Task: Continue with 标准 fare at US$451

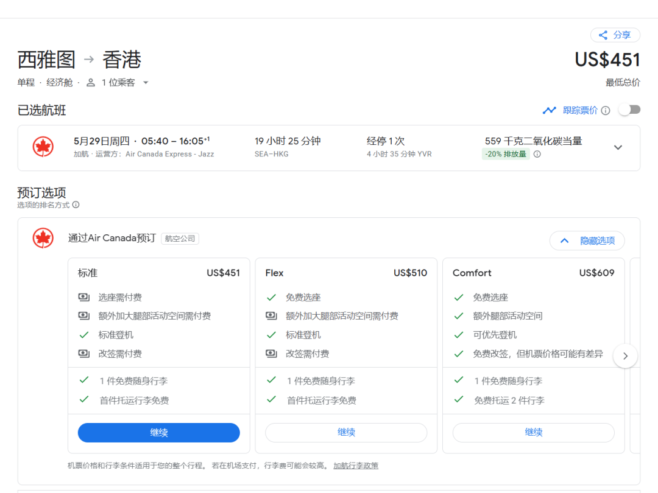Action: pos(158,433)
